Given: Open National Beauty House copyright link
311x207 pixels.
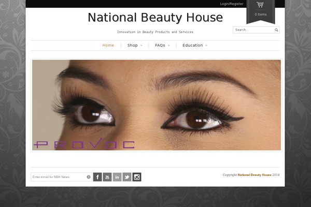Looking at the screenshot, I should coord(255,175).
